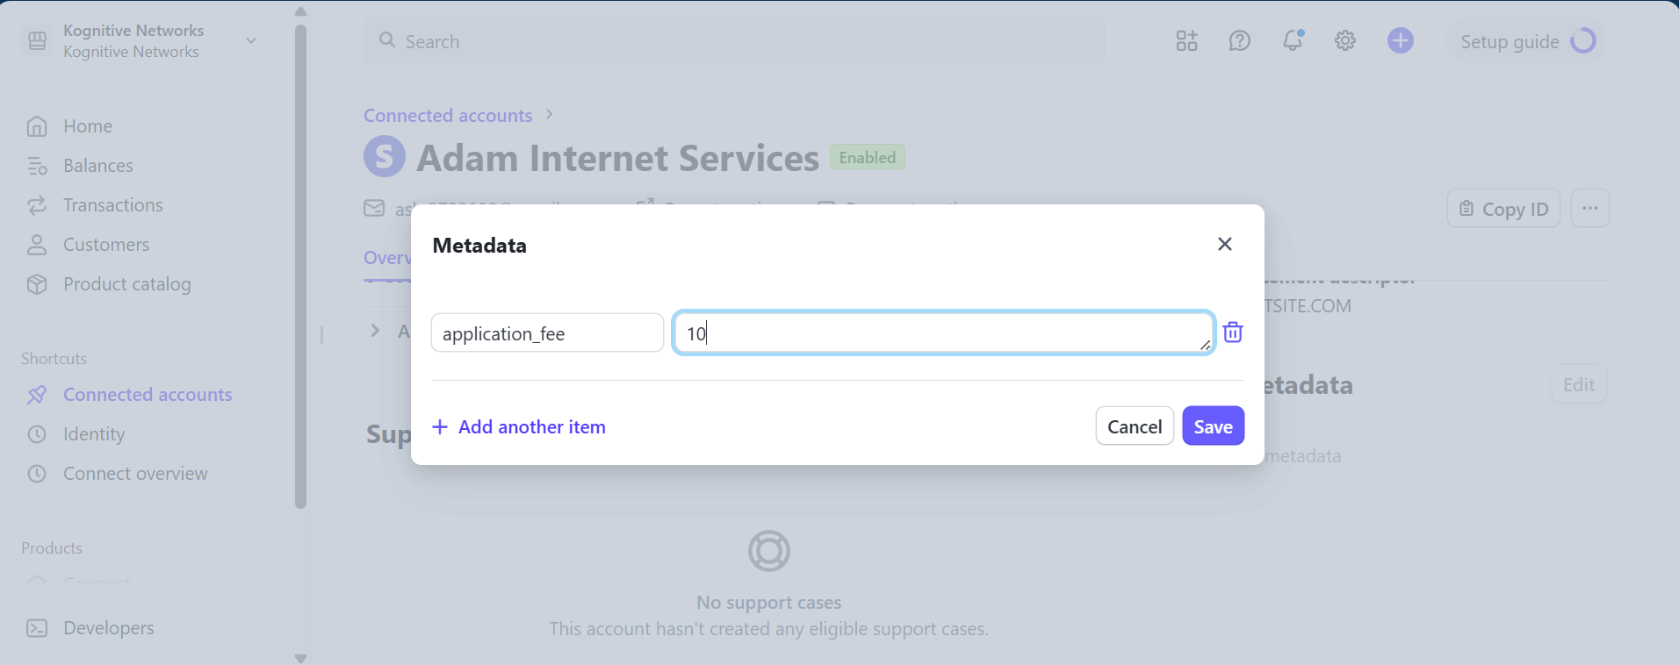The image size is (1679, 665).
Task: Open the apps grid icon
Action: pos(1186,40)
